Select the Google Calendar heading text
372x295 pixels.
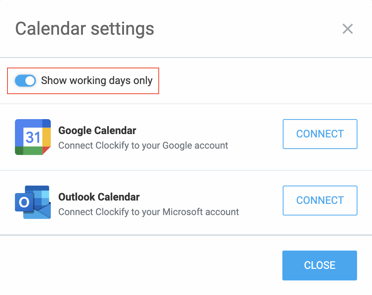97,130
